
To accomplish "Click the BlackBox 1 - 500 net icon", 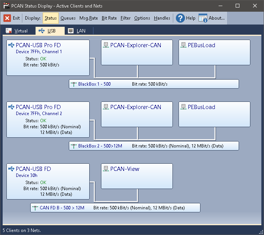I will [x=73, y=84].
